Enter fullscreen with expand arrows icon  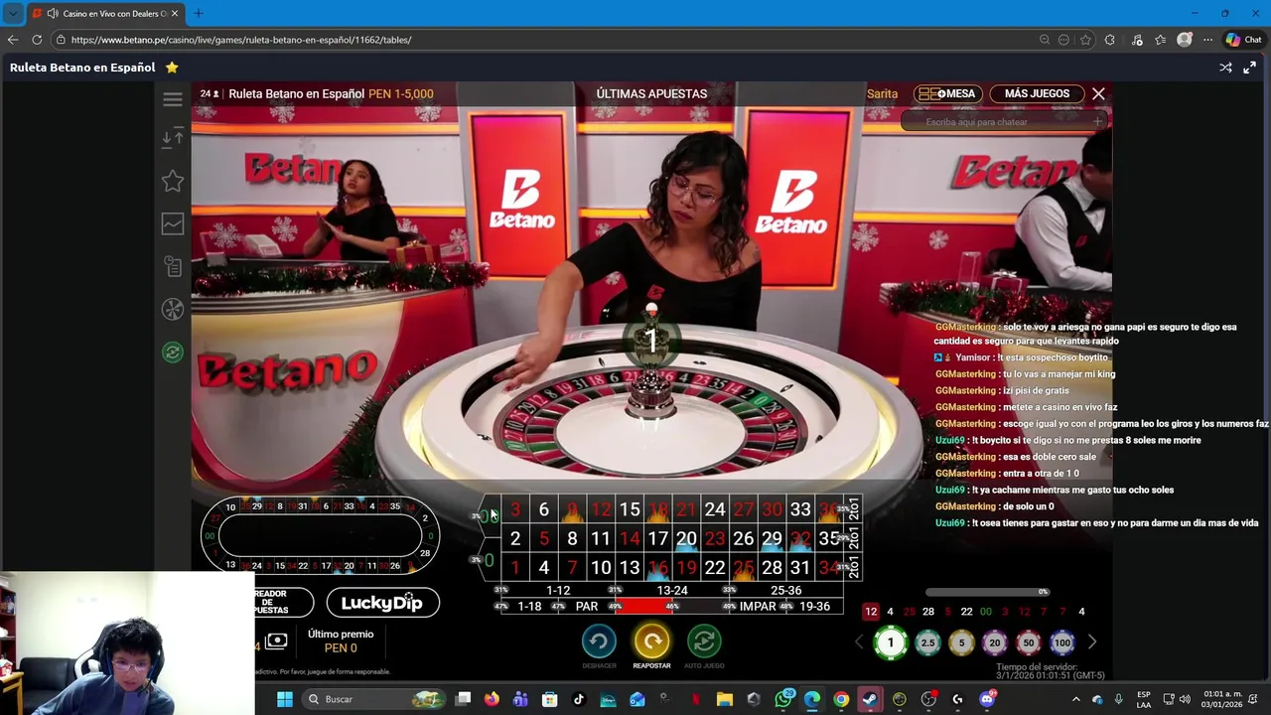tap(1249, 68)
